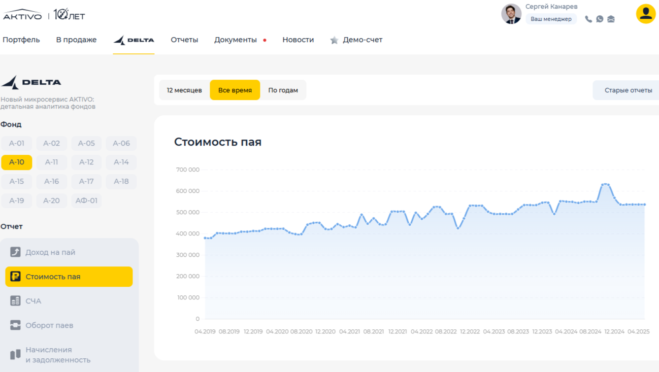Select the Все время period

235,90
